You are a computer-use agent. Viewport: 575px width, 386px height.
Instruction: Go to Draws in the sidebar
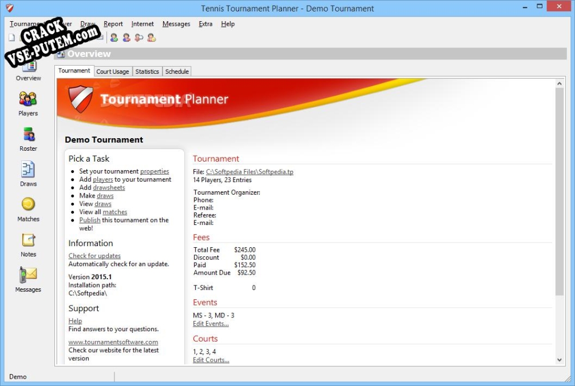(28, 174)
